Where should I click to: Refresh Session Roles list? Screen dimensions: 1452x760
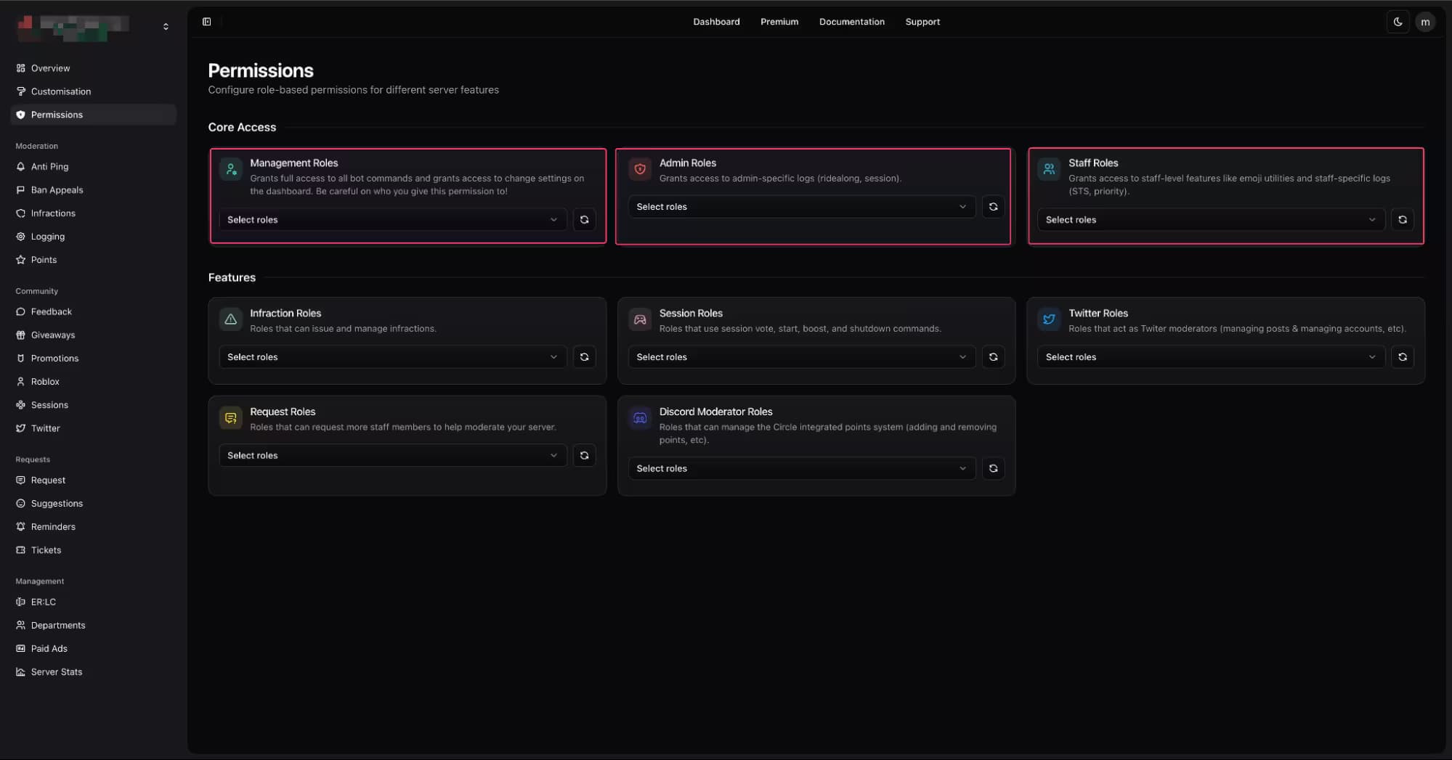(x=993, y=357)
